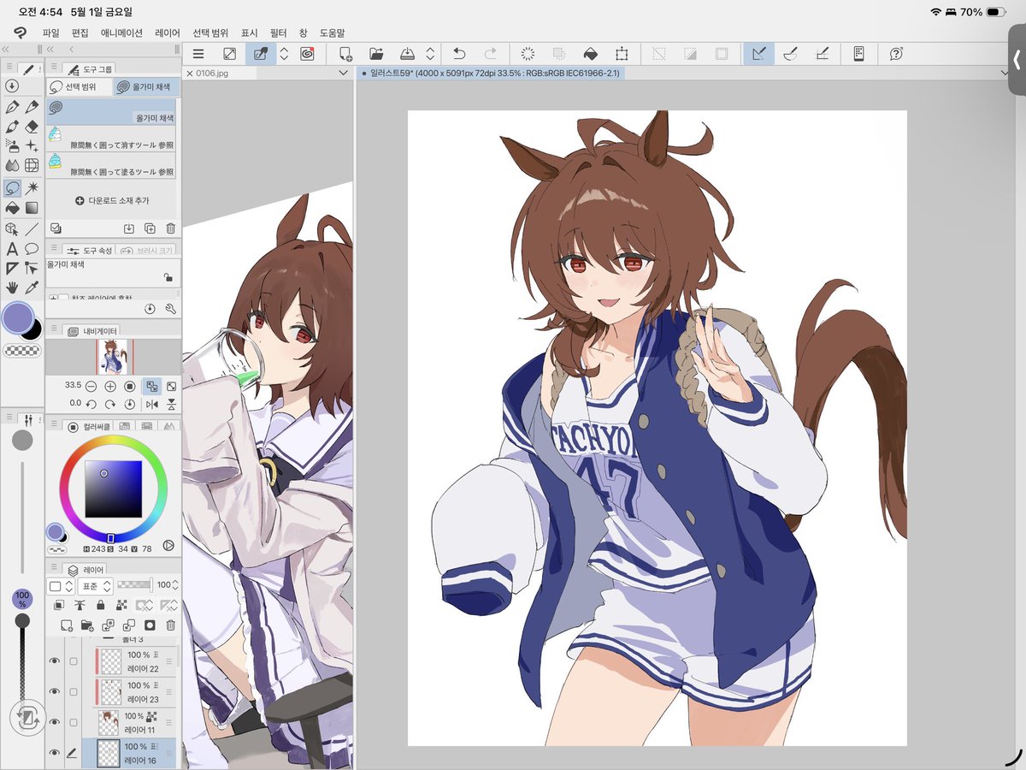Select the 올가미 채색 sub tool entry

tap(111, 111)
